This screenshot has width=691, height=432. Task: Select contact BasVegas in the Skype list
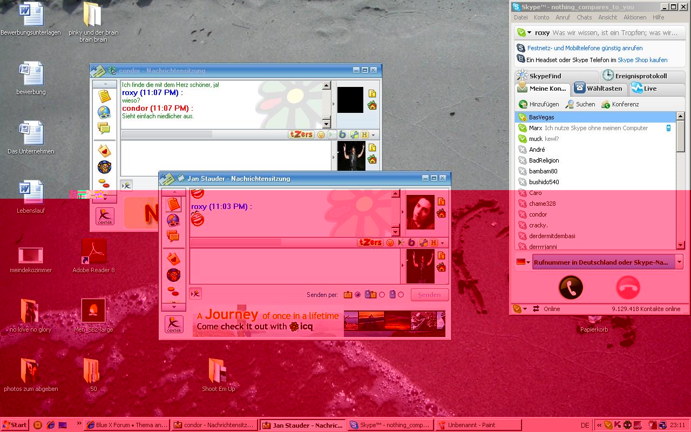tap(541, 117)
